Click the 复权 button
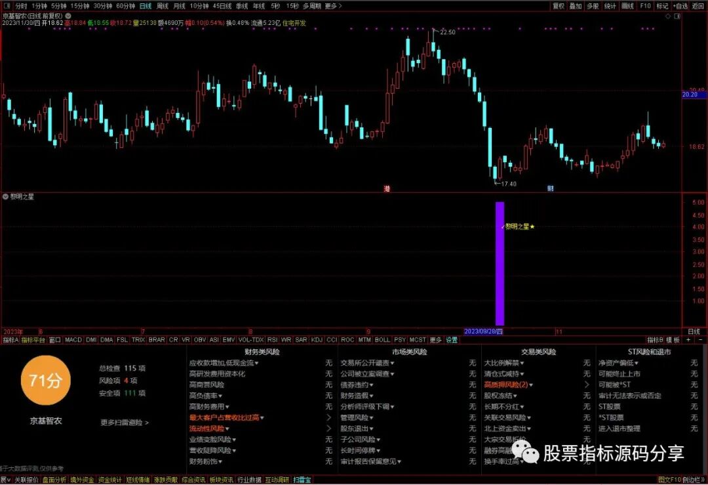Screen dimensions: 708x485 tap(559, 6)
